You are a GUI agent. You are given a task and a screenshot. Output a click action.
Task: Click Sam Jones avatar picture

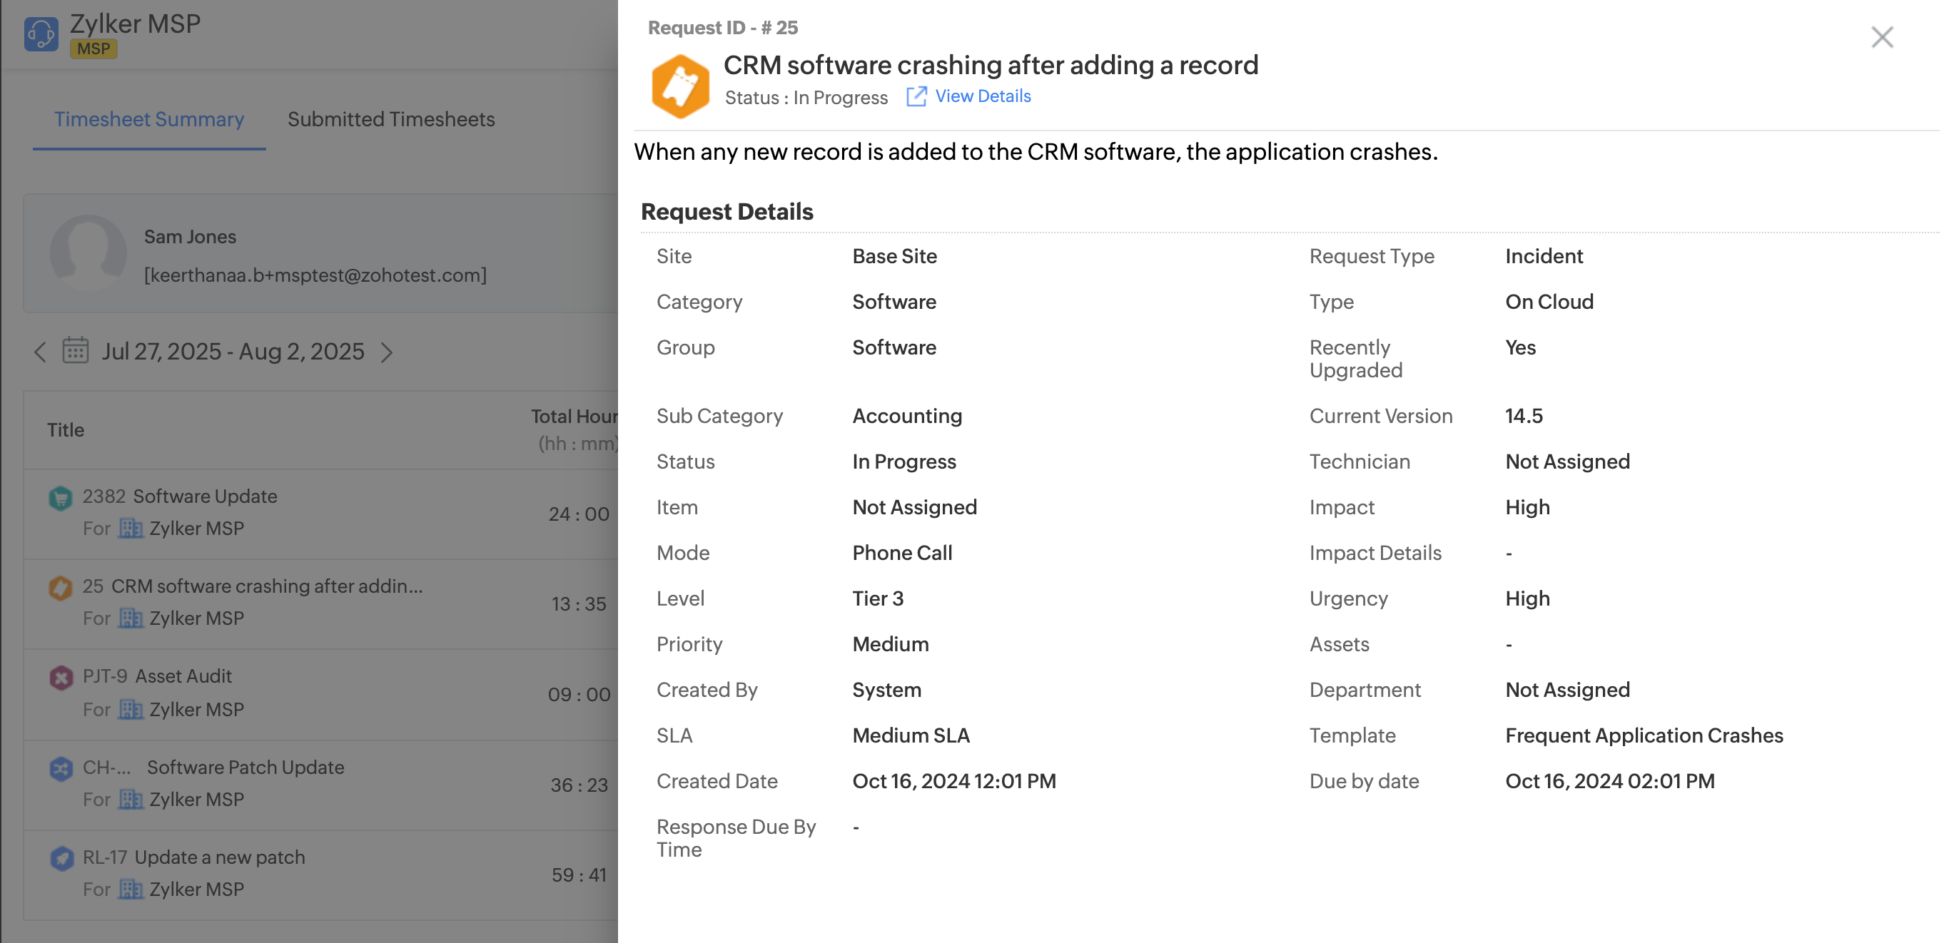point(88,253)
